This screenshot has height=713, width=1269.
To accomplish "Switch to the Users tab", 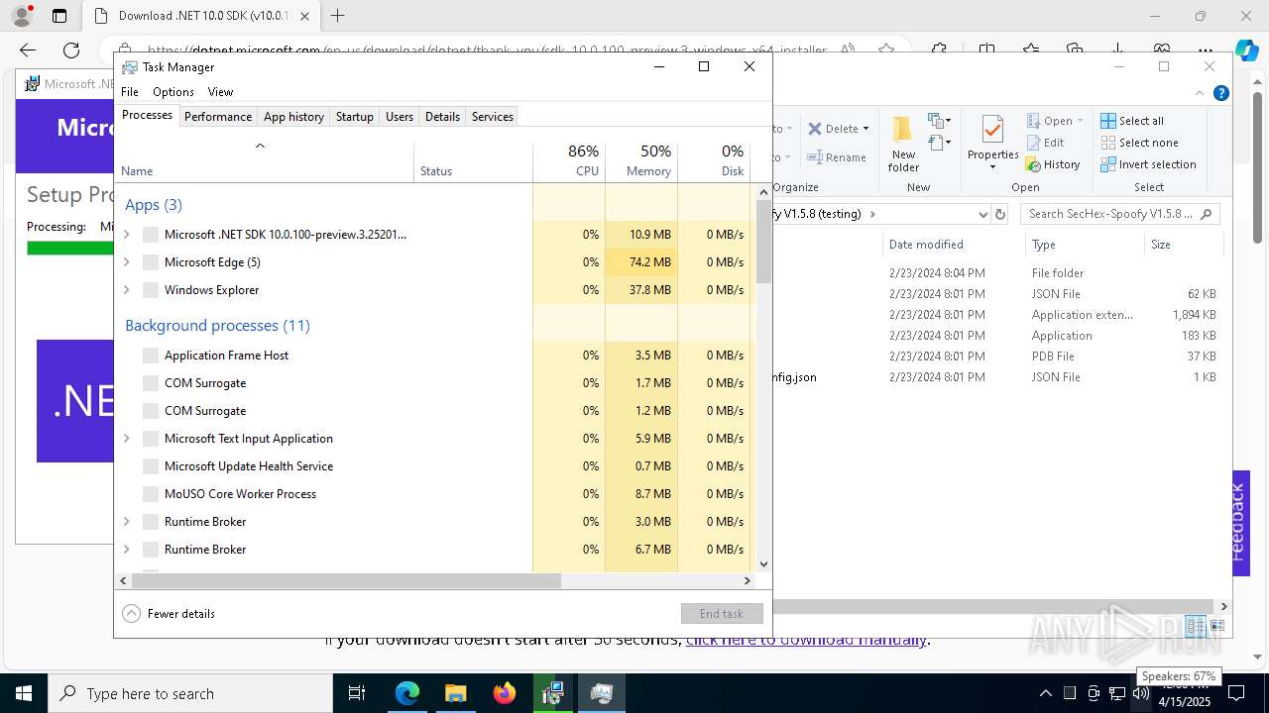I will pos(400,117).
